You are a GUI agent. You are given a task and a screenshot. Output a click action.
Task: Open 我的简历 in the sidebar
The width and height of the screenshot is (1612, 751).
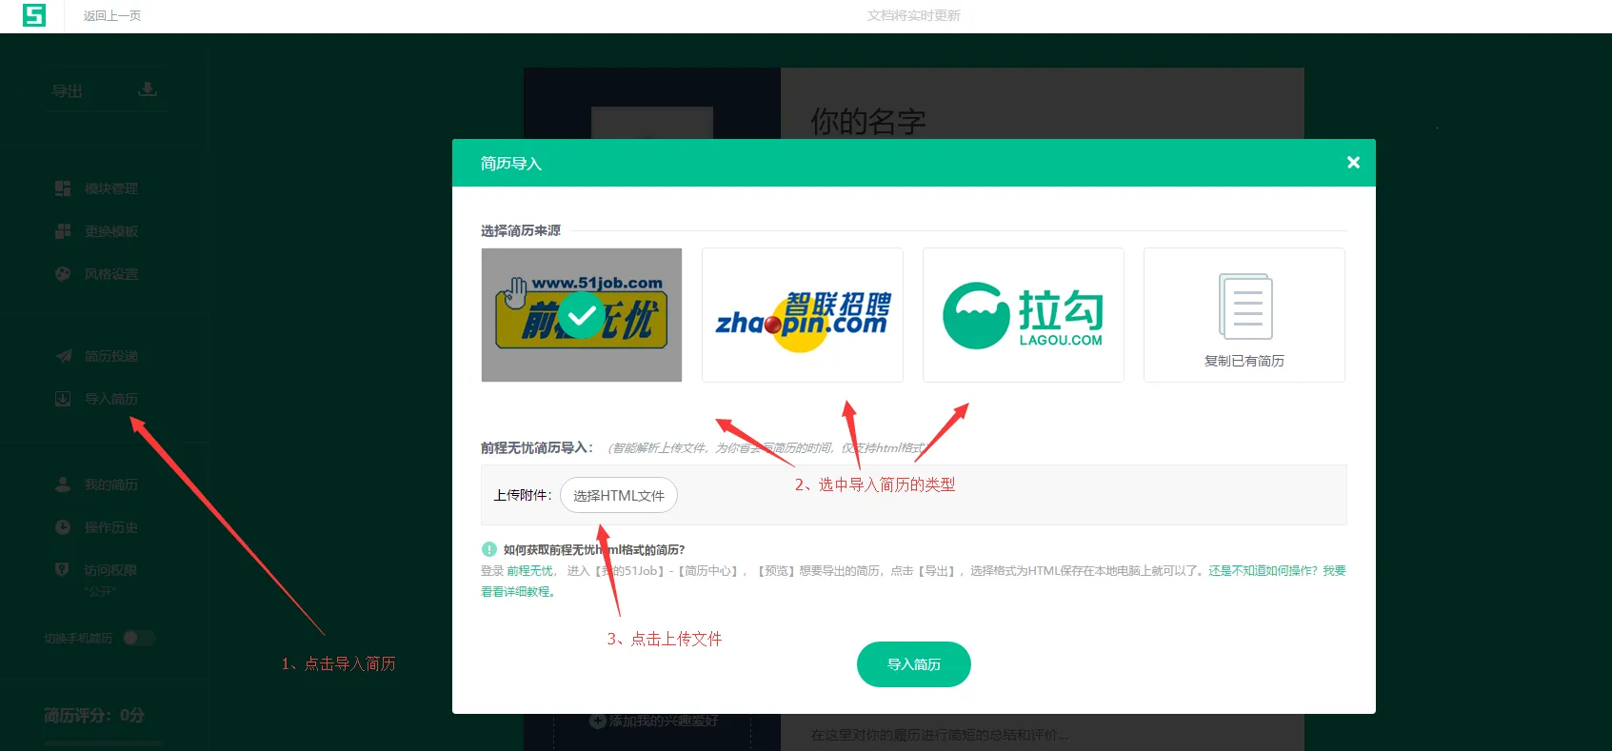111,484
